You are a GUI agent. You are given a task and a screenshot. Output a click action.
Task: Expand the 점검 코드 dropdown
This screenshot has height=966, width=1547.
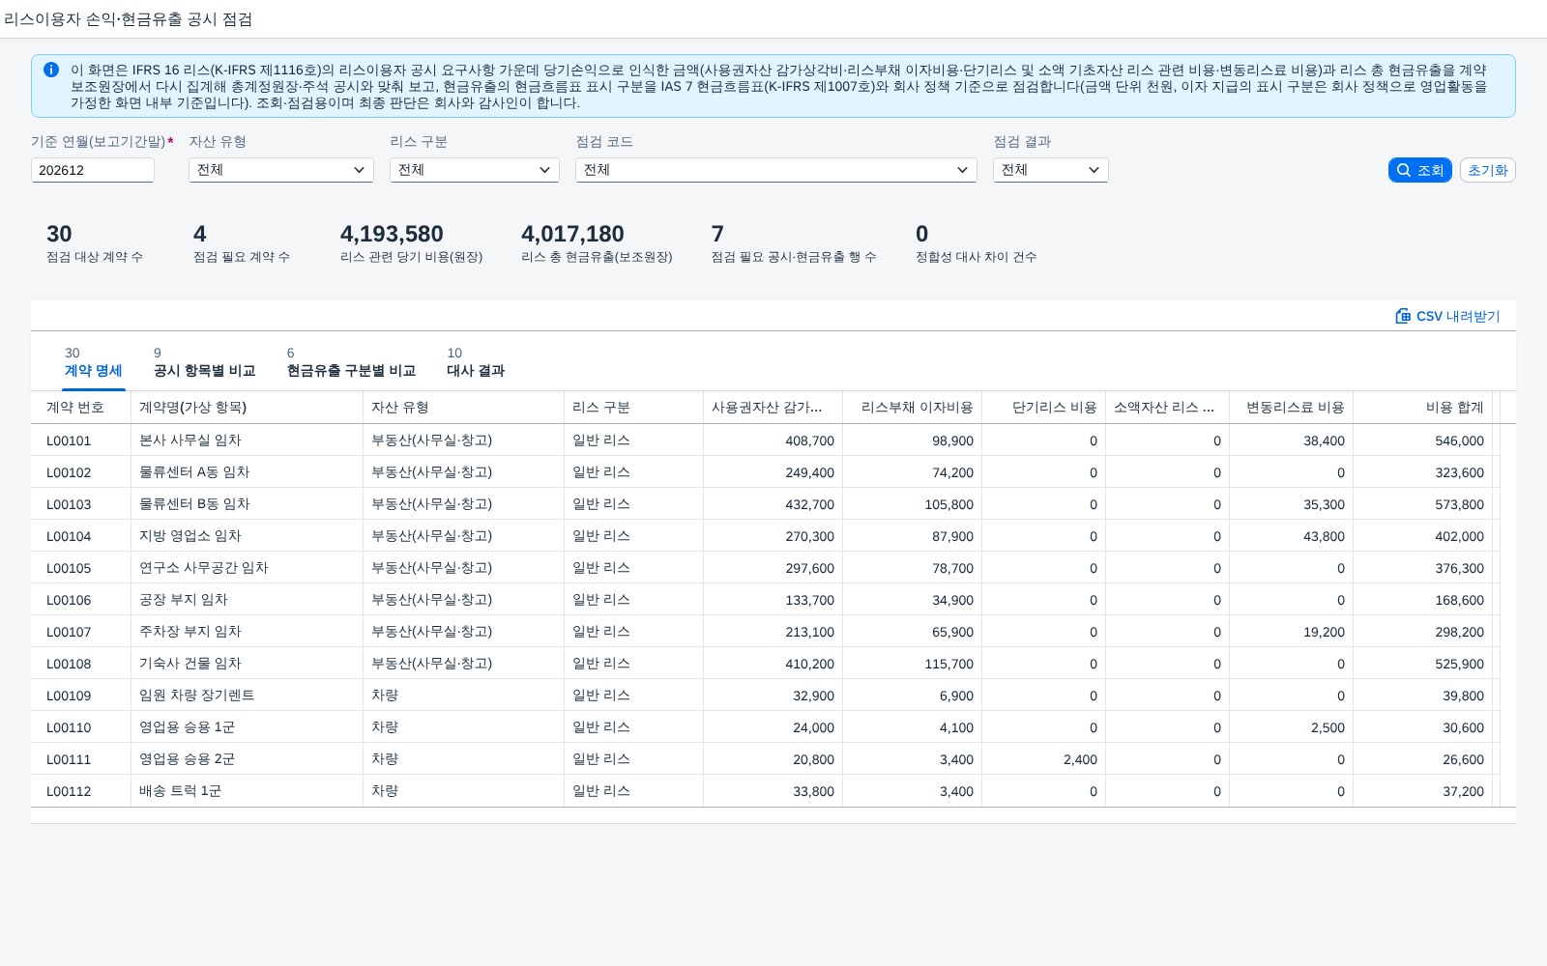[x=776, y=170]
